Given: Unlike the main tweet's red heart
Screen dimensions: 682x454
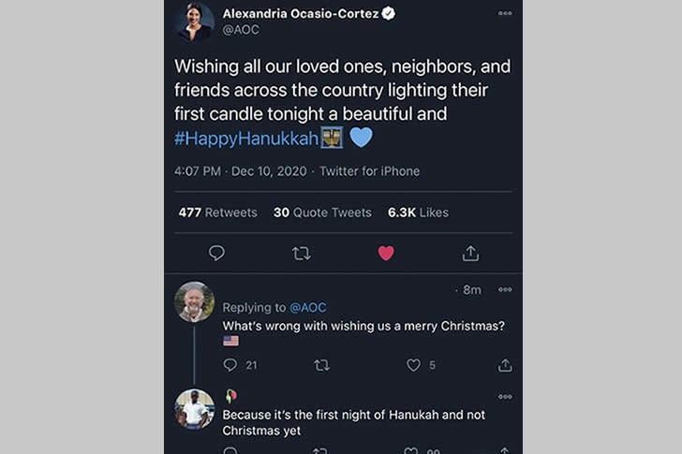Looking at the screenshot, I should (386, 253).
